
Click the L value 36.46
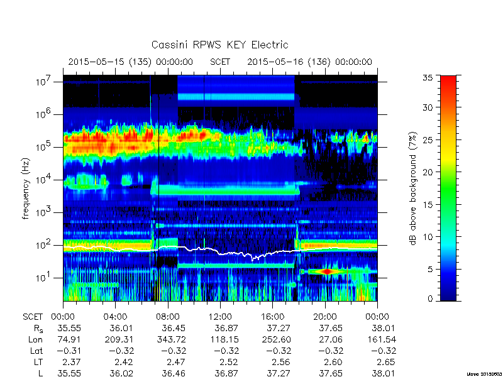pyautogui.click(x=173, y=373)
